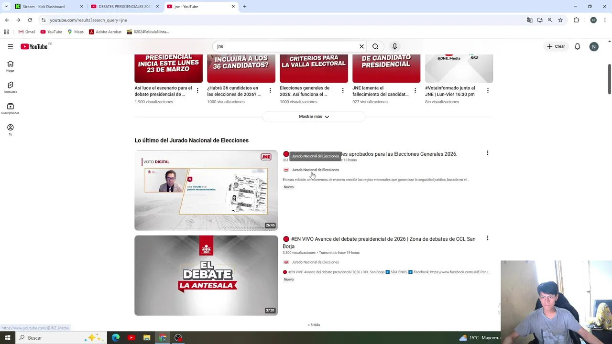Viewport: 612px width, 344px height.
Task: Open the browser extensions puzzle icon
Action: (x=576, y=20)
